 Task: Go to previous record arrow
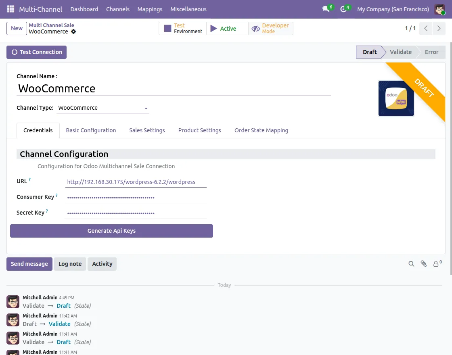pyautogui.click(x=426, y=28)
